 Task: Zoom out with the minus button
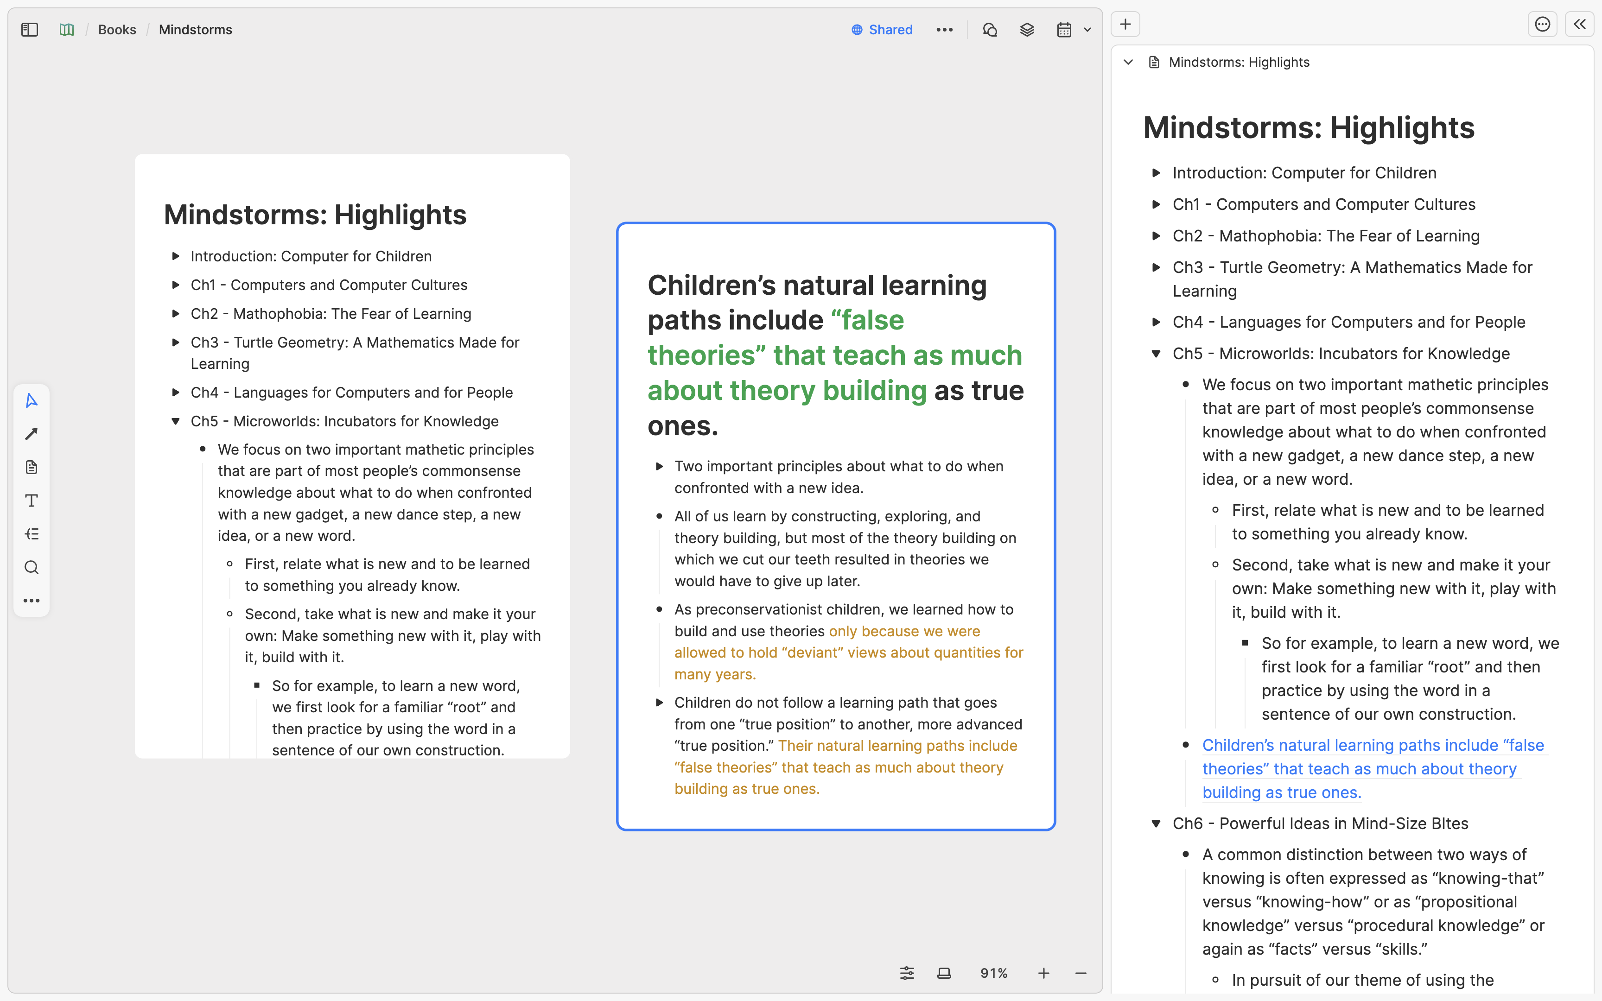tap(1081, 973)
